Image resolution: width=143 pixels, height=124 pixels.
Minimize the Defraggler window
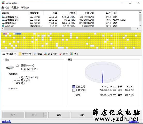122,3
